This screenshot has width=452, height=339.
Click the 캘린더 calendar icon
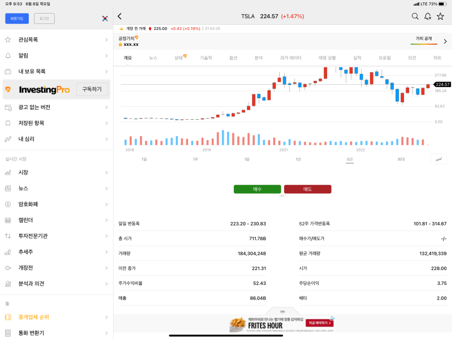[x=8, y=220]
